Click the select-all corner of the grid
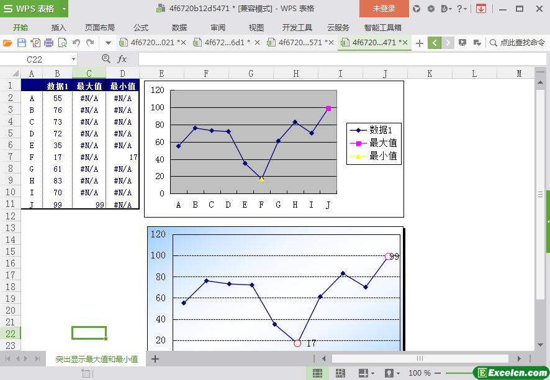This screenshot has width=550, height=380. (11, 74)
